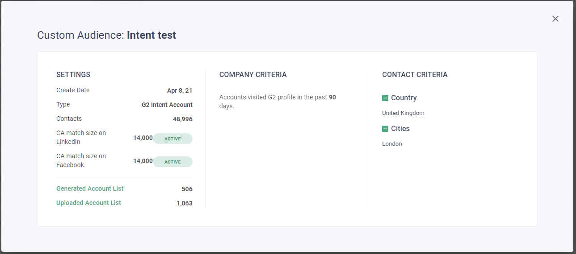Click the LinkedIn ACTIVE status badge
The height and width of the screenshot is (254, 576).
click(172, 139)
